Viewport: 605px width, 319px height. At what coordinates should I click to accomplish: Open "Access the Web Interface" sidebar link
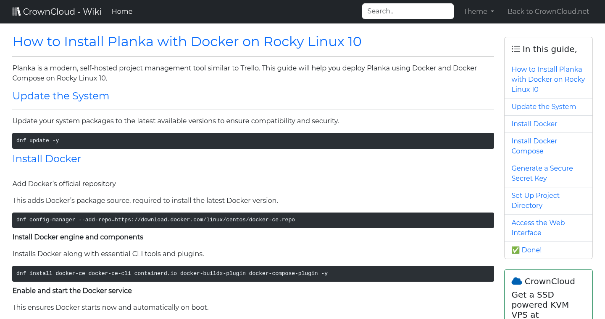pyautogui.click(x=538, y=228)
